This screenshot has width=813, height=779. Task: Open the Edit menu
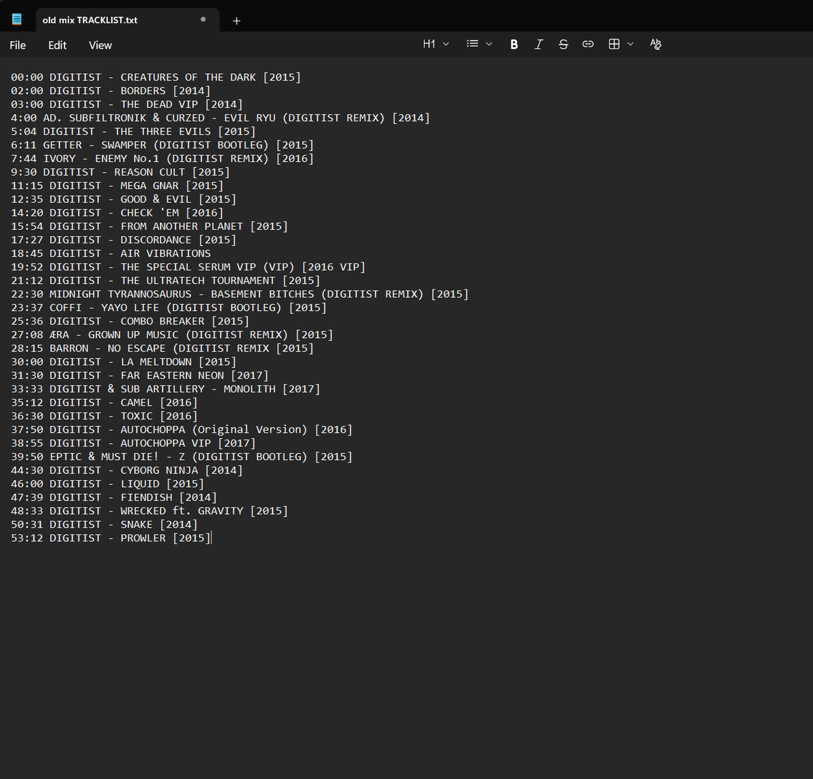coord(58,45)
